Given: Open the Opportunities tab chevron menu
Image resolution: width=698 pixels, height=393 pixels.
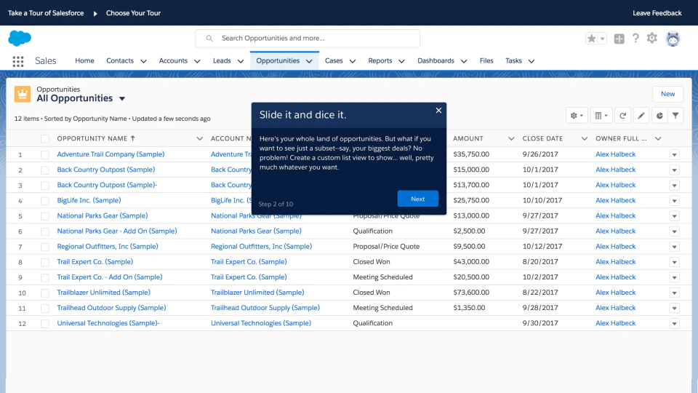Looking at the screenshot, I should [x=309, y=61].
